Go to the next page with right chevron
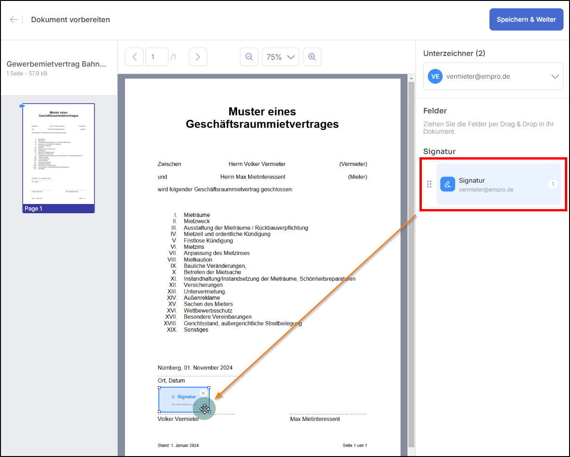Screen dimensions: 570x457 coord(198,57)
